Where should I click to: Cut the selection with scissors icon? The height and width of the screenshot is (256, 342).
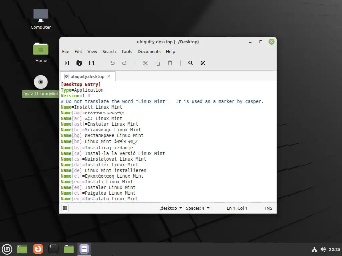tap(145, 63)
